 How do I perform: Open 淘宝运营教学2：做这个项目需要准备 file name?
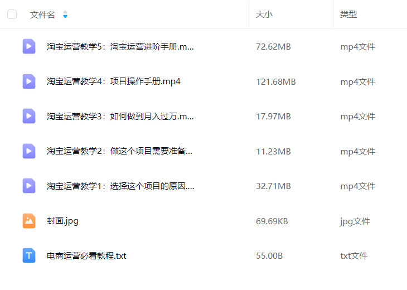point(119,151)
